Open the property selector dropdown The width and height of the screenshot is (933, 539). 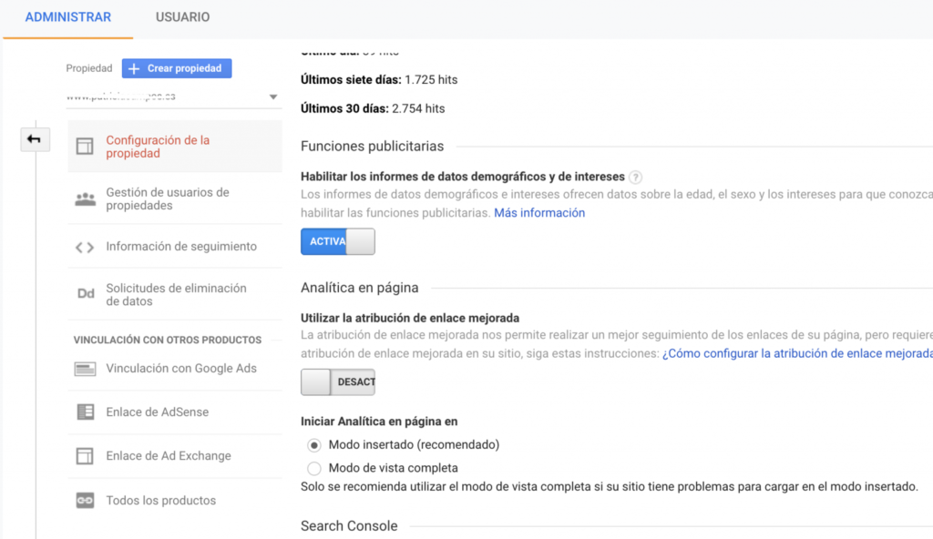(x=272, y=97)
